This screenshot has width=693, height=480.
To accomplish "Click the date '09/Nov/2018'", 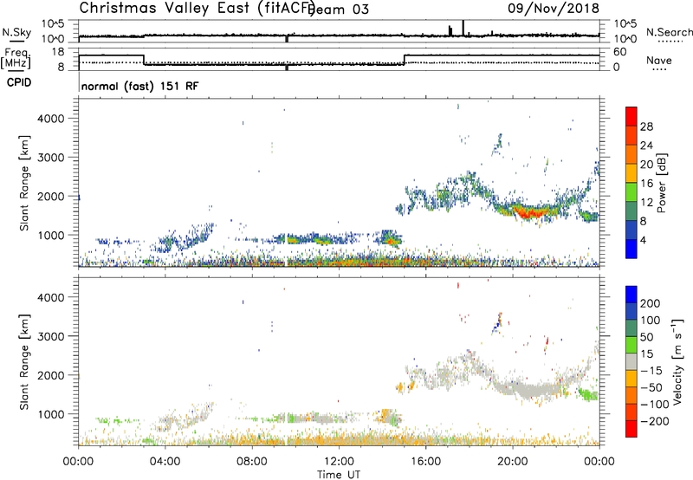I will (554, 8).
